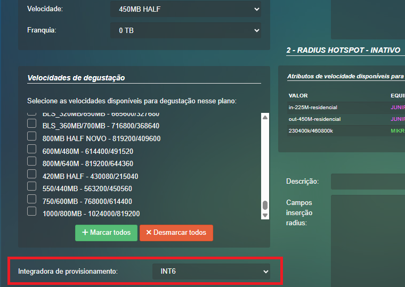Screen dimensions: 405x287
Task: Check the 420MB HALF speed checkbox
Action: click(x=32, y=174)
